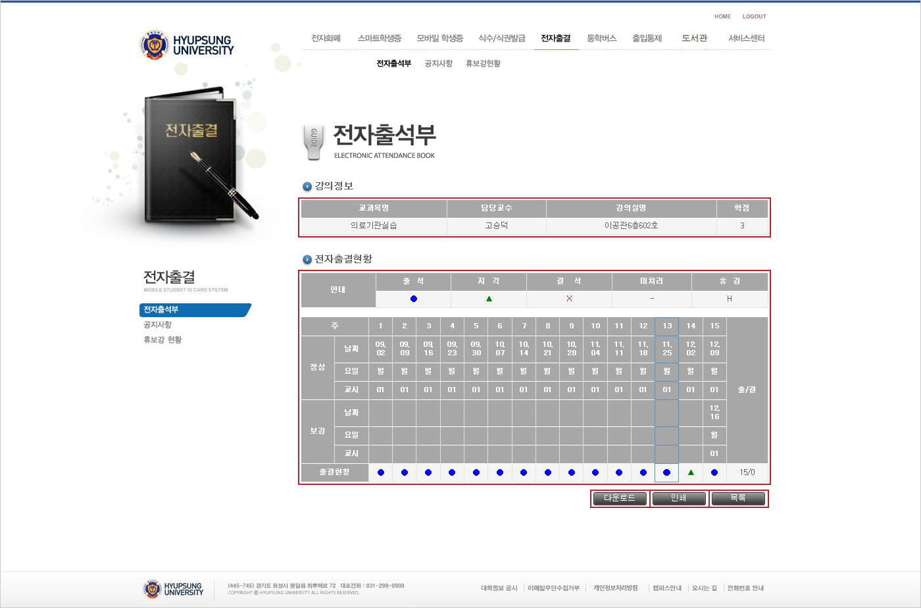
Task: Click the blue bullet next to 강의정보
Action: 307,187
